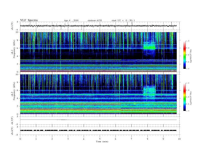Click time axis tick label "1"
The image size is (202, 156).
tap(36, 139)
